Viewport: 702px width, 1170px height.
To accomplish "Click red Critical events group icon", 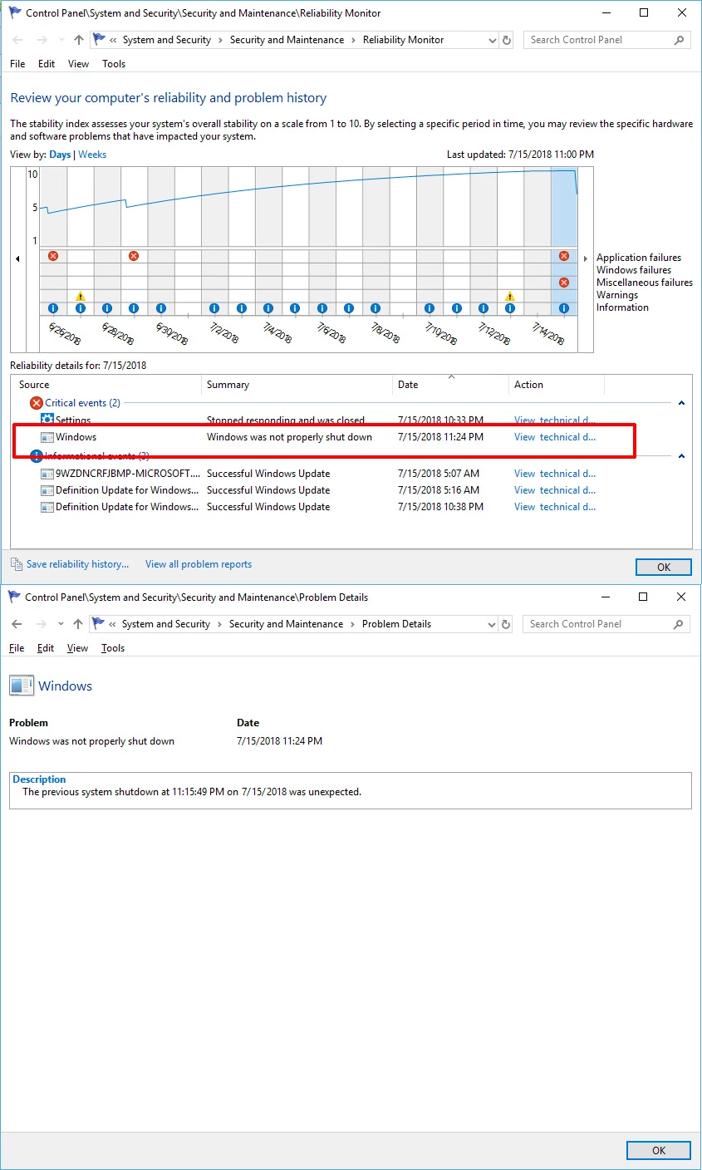I will [37, 403].
